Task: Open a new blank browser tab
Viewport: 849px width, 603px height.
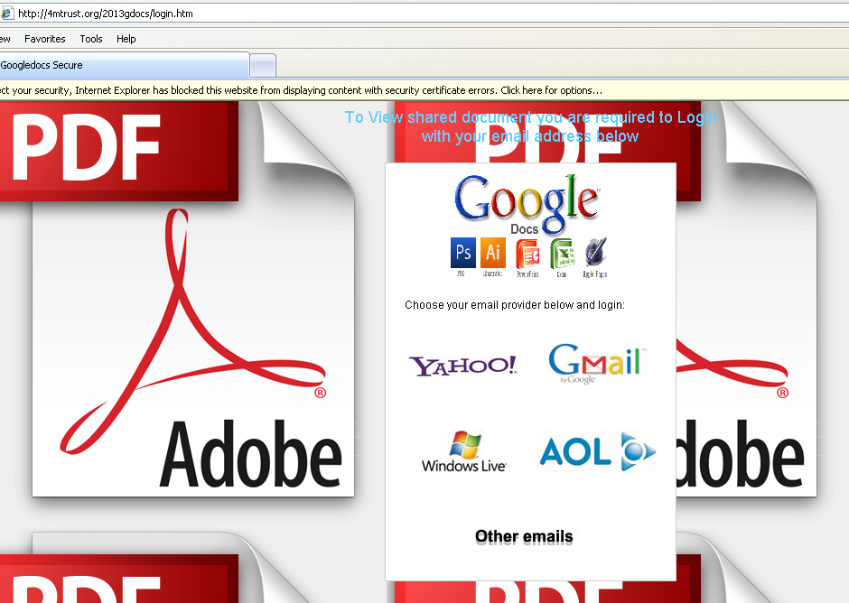Action: [263, 66]
